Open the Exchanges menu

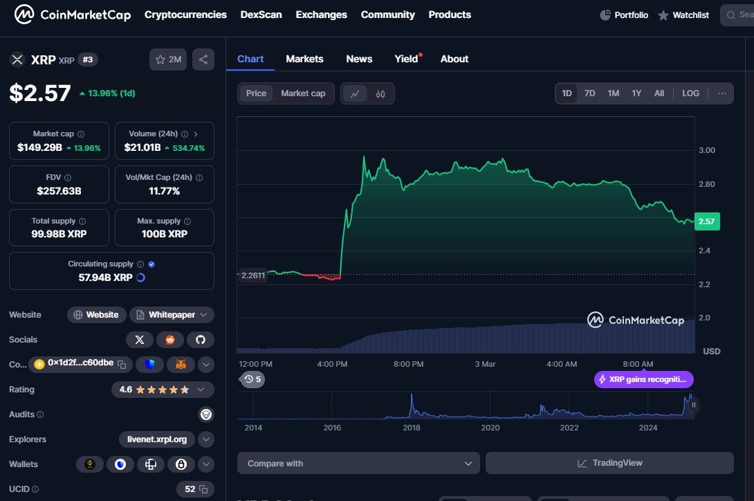(321, 15)
